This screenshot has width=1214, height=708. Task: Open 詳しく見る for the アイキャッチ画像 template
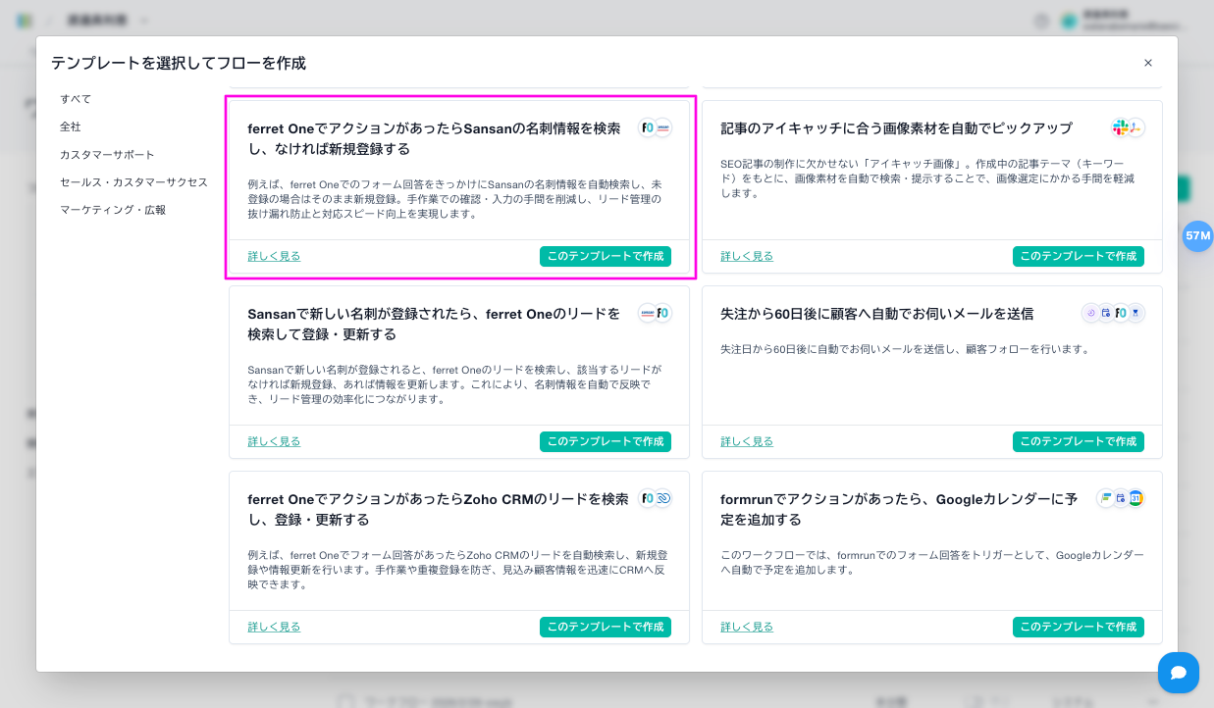click(747, 256)
